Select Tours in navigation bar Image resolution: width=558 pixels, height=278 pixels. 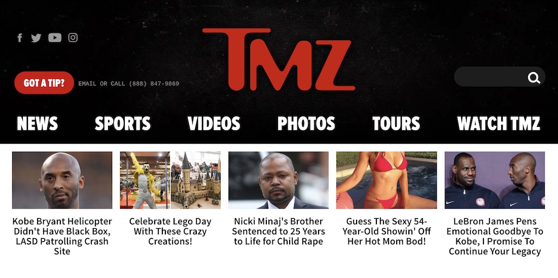click(x=396, y=123)
